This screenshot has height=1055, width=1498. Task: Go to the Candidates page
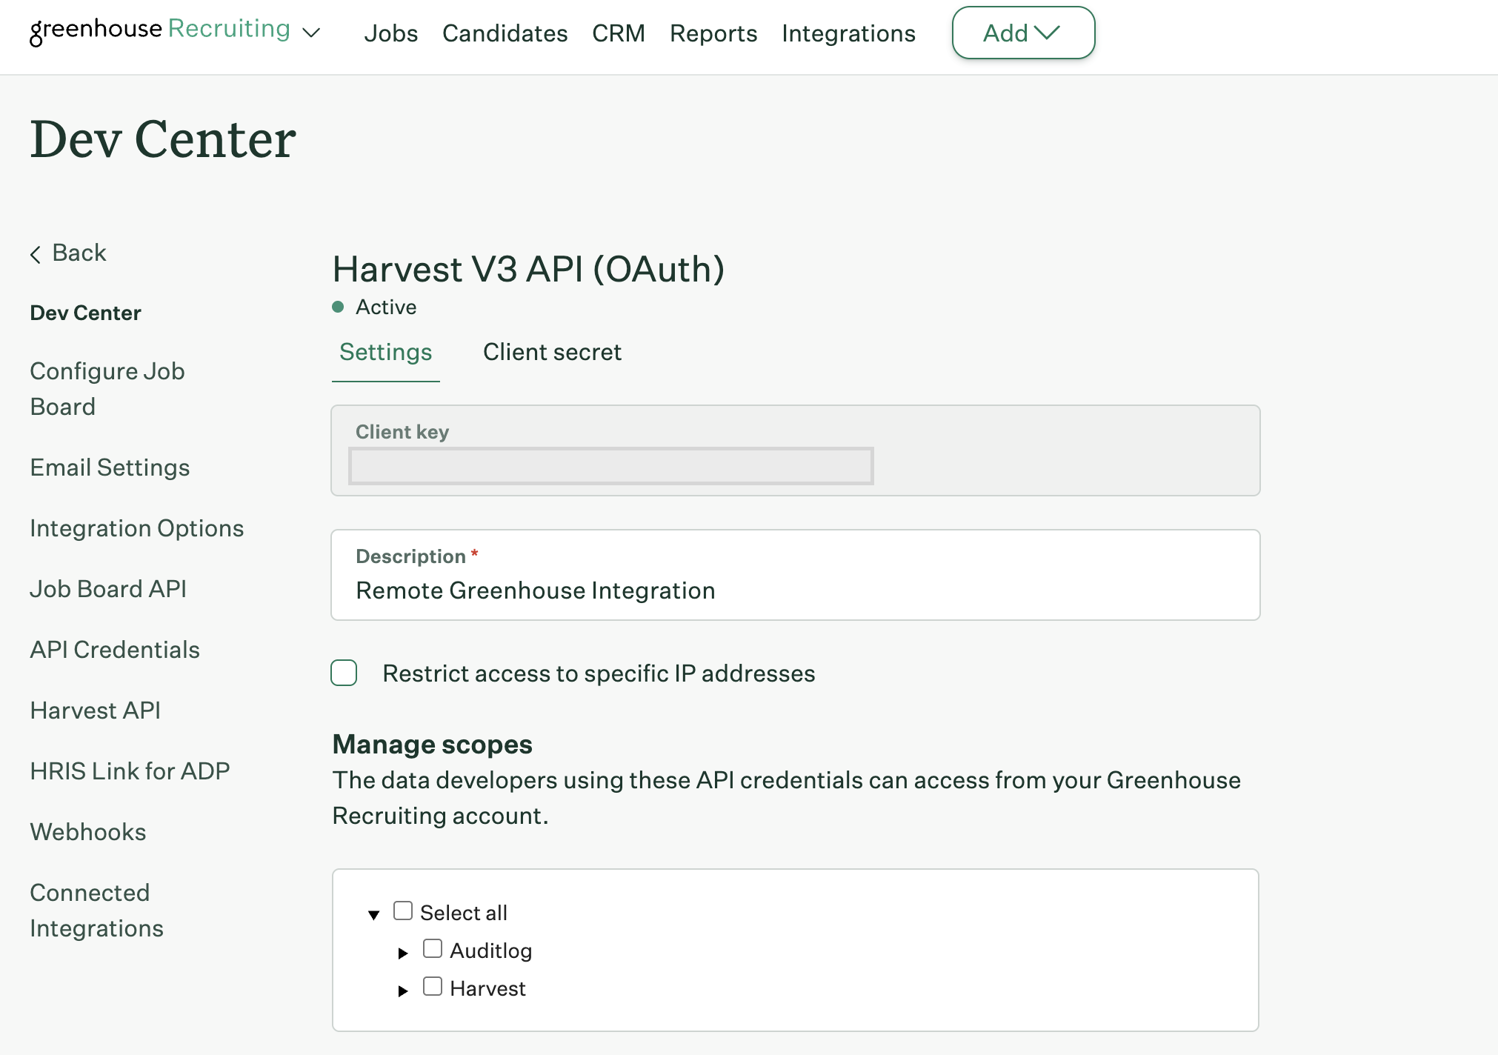point(505,33)
